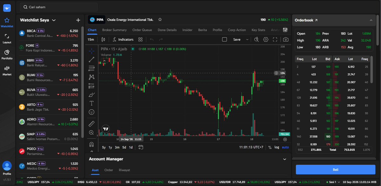Add PIPA to favorites with star
This screenshot has width=381, height=186.
point(160,20)
